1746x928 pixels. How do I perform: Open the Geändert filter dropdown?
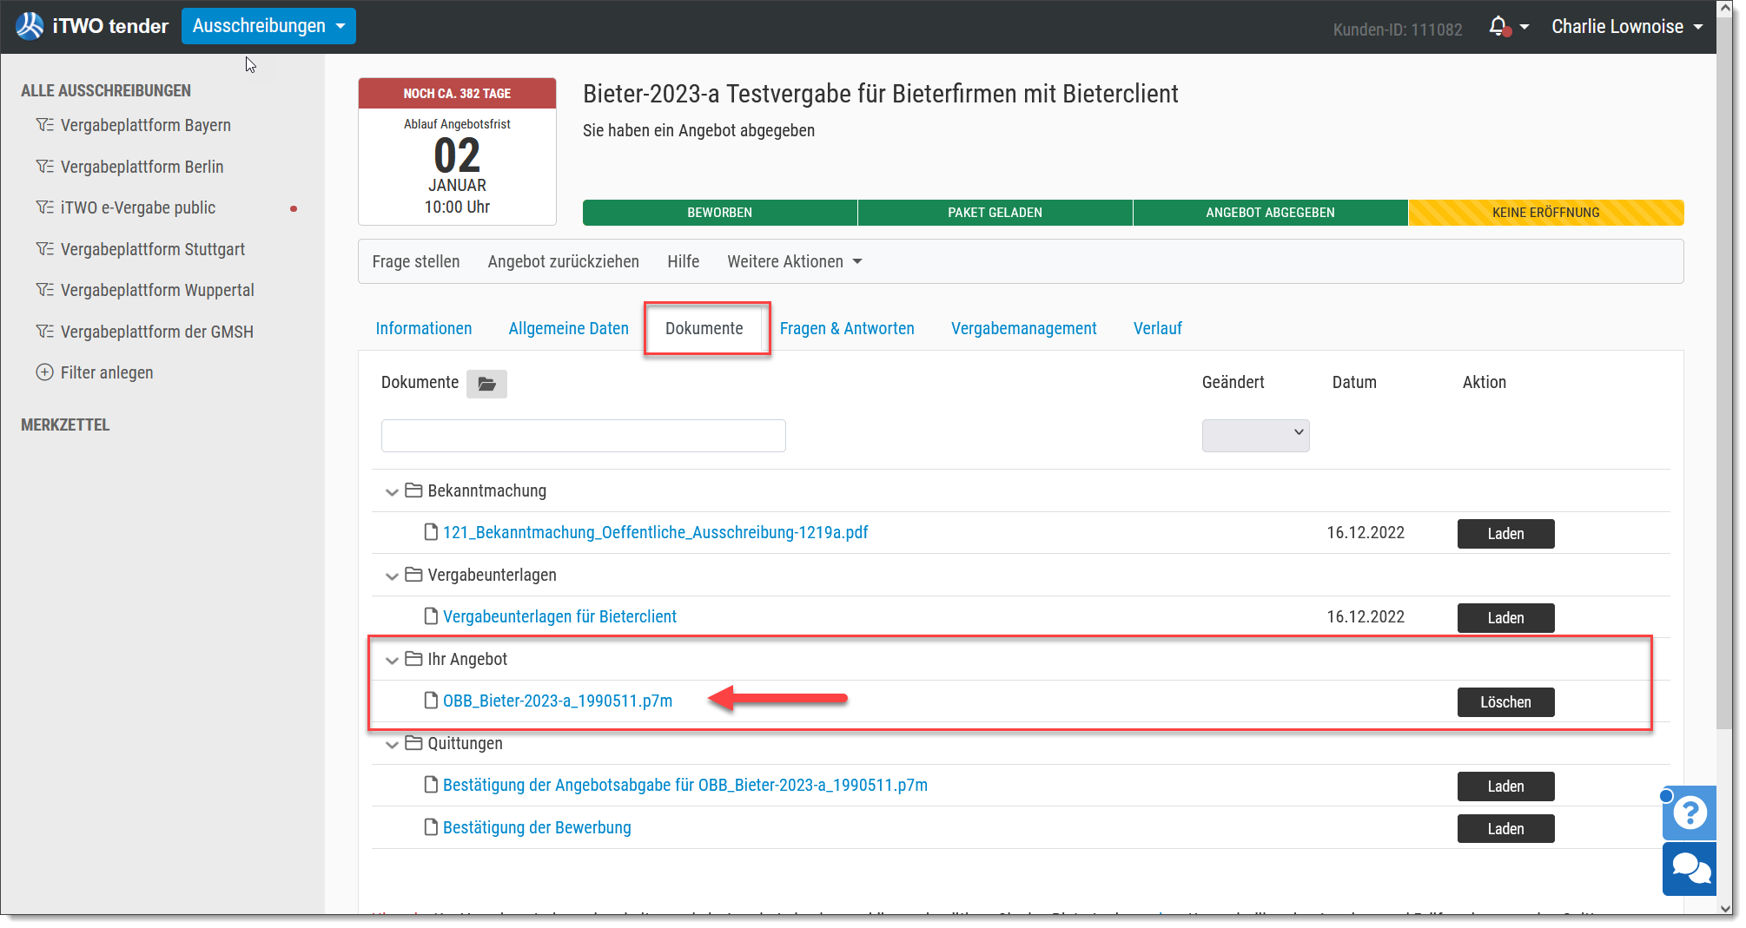point(1255,436)
